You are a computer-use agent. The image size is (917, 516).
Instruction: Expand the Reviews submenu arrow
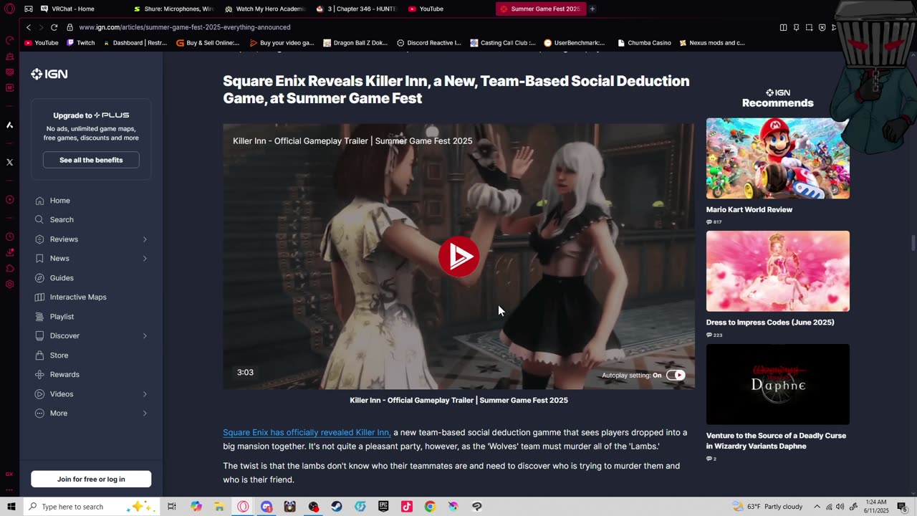click(145, 239)
